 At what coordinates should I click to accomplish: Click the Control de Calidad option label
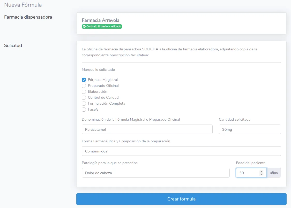pos(103,97)
